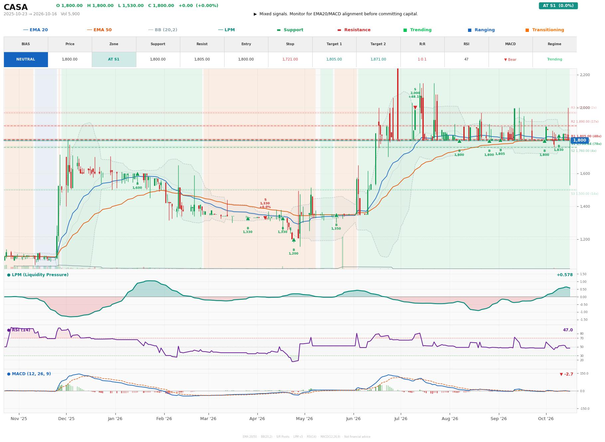Click the AT S1 zone cell

pyautogui.click(x=114, y=59)
